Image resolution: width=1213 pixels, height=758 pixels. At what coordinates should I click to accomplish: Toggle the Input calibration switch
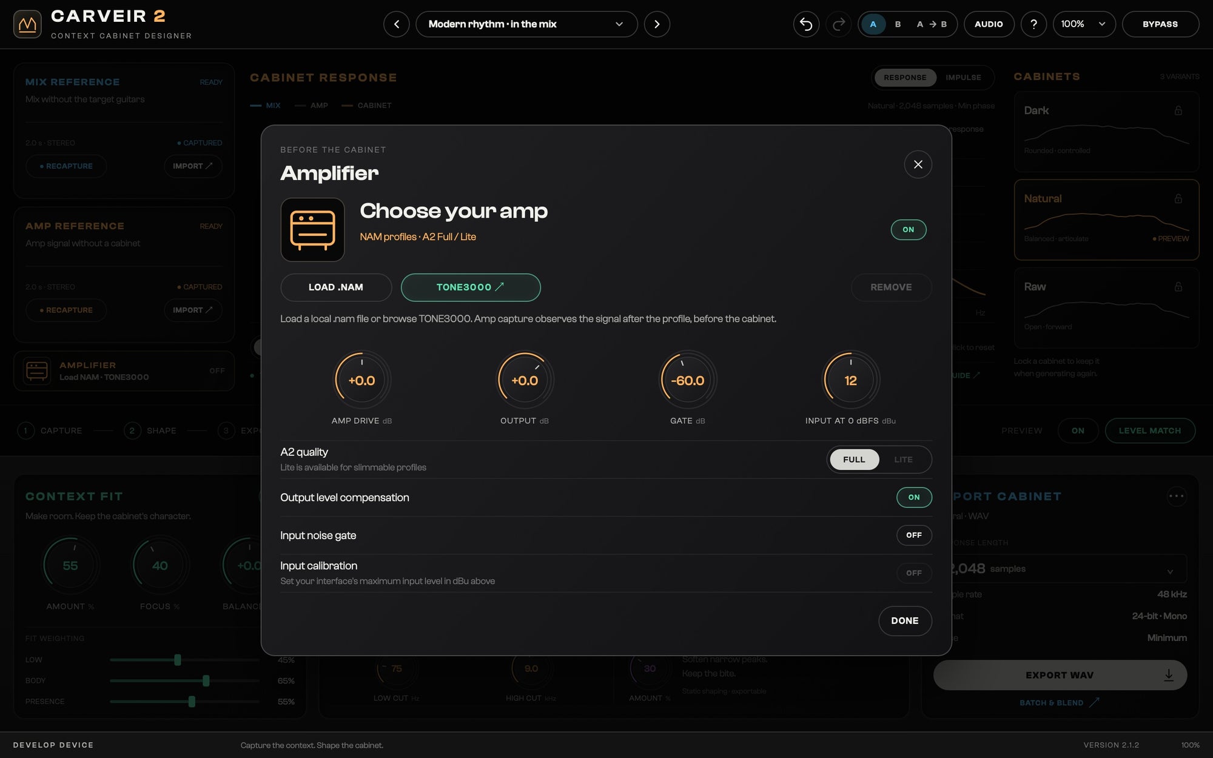pyautogui.click(x=914, y=573)
